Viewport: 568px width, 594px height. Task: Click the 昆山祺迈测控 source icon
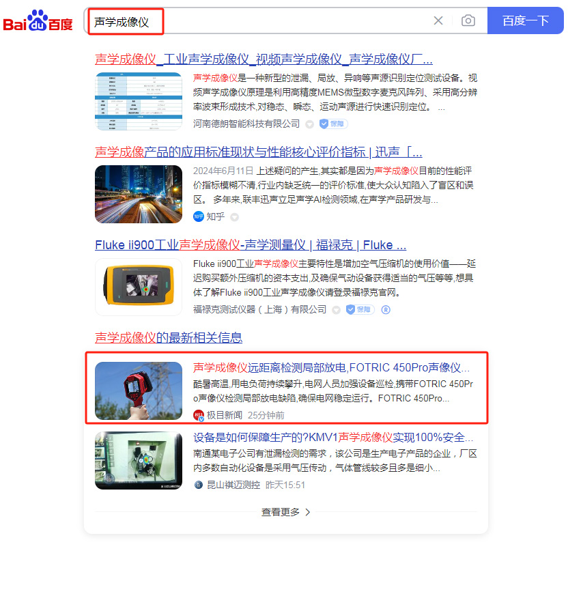coord(199,485)
